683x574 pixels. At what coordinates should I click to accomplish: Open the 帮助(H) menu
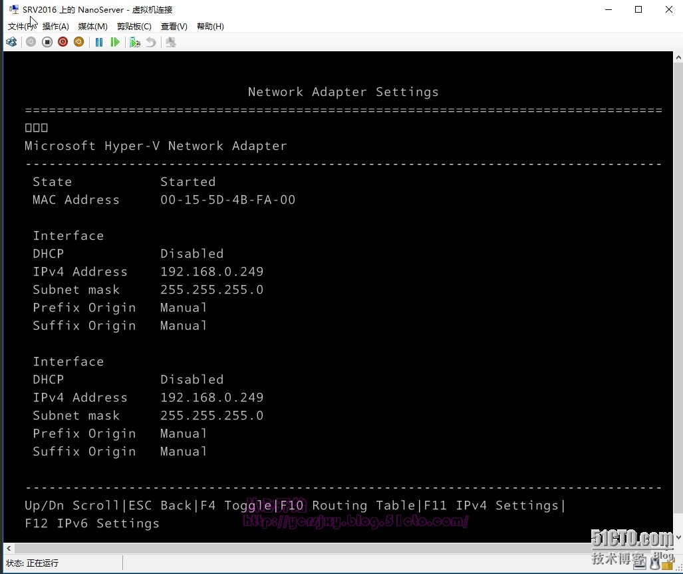click(210, 27)
